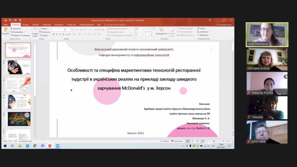Click the Replace (Заменить) button

(203, 32)
